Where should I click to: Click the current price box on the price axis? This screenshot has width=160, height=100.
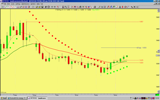coord(158,55)
